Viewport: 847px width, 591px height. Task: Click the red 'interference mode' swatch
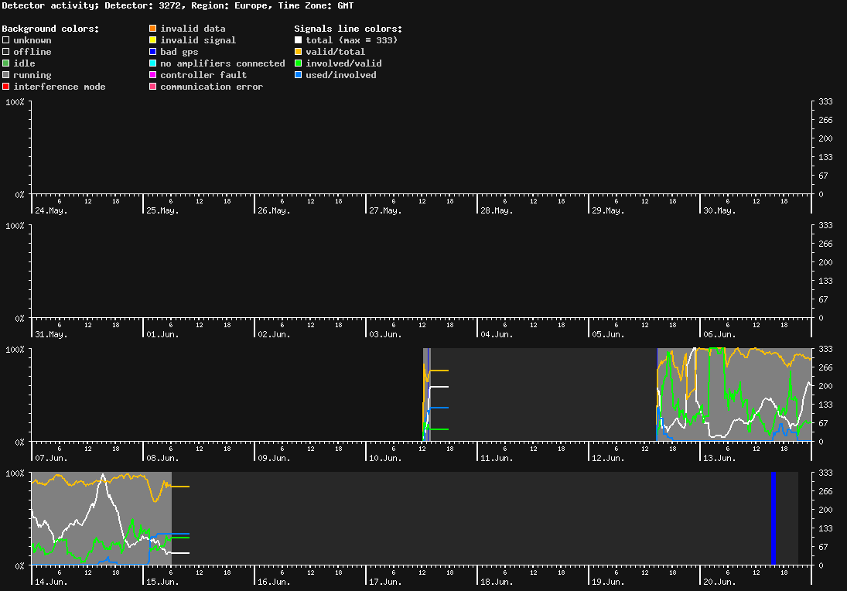click(6, 87)
